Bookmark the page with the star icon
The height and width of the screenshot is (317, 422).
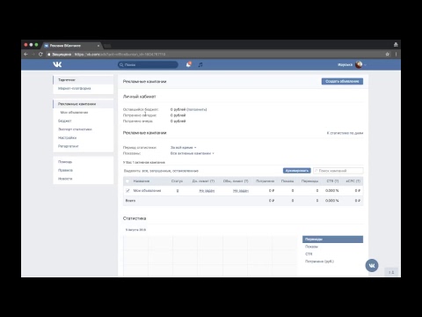[x=388, y=55]
